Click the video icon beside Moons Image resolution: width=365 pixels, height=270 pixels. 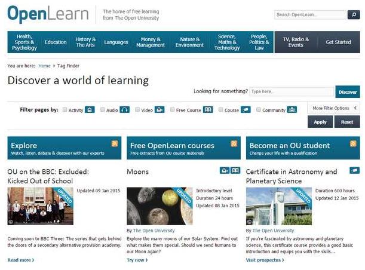225,170
